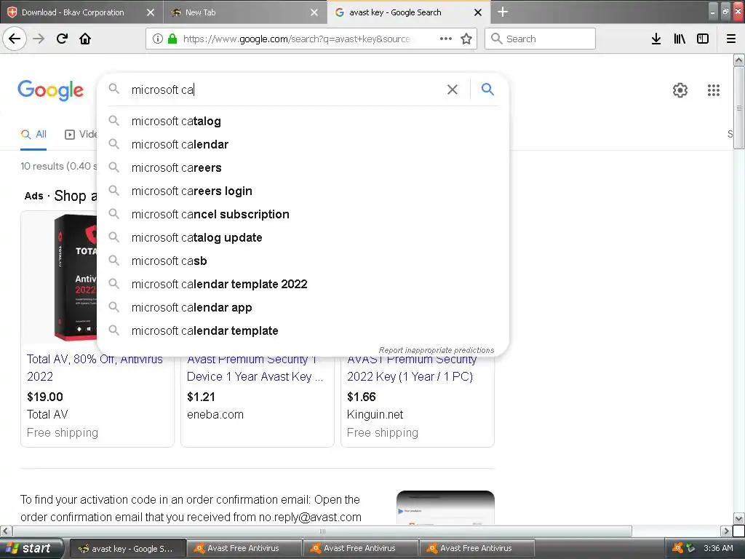This screenshot has height=559, width=745.
Task: Open the video thumbnail beside activation code text
Action: pos(445,507)
